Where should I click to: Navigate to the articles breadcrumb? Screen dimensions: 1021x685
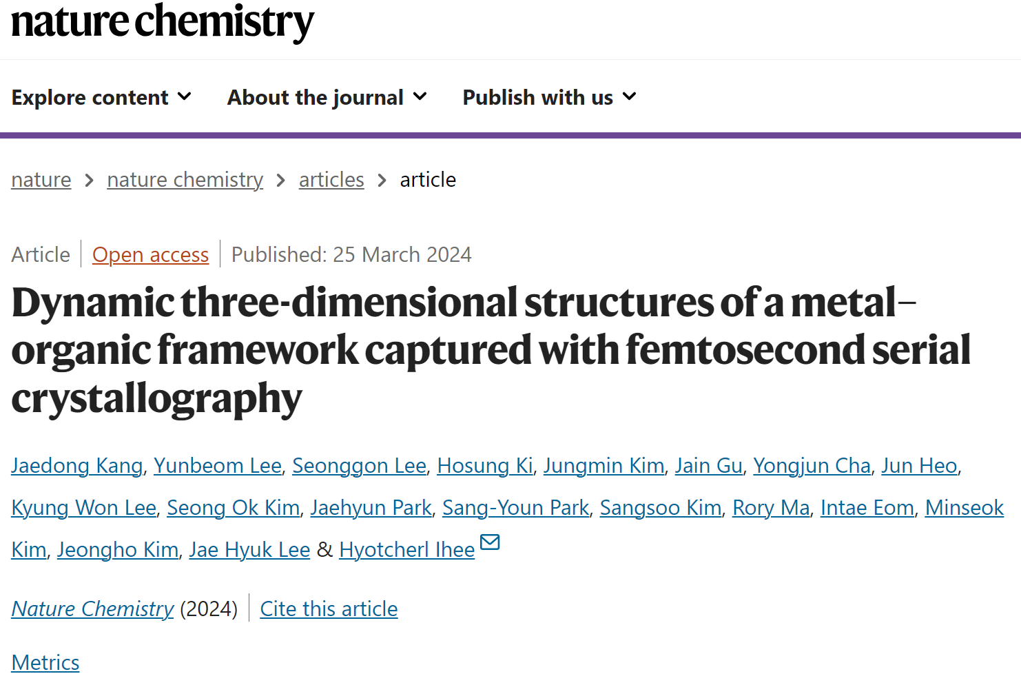(x=331, y=180)
